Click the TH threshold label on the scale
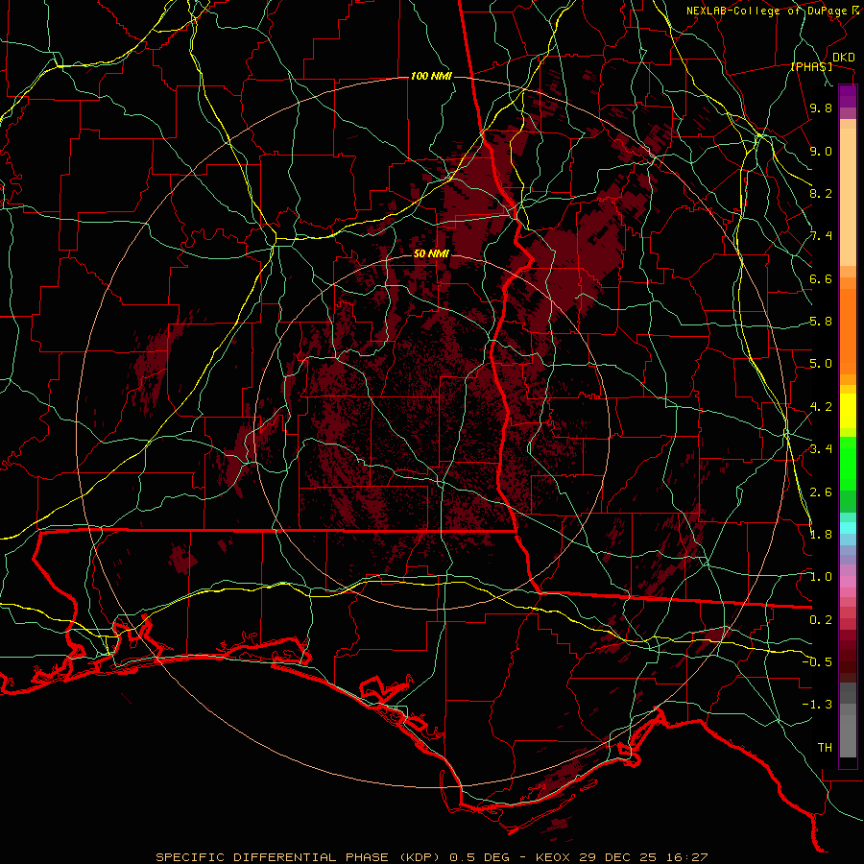 click(x=825, y=748)
